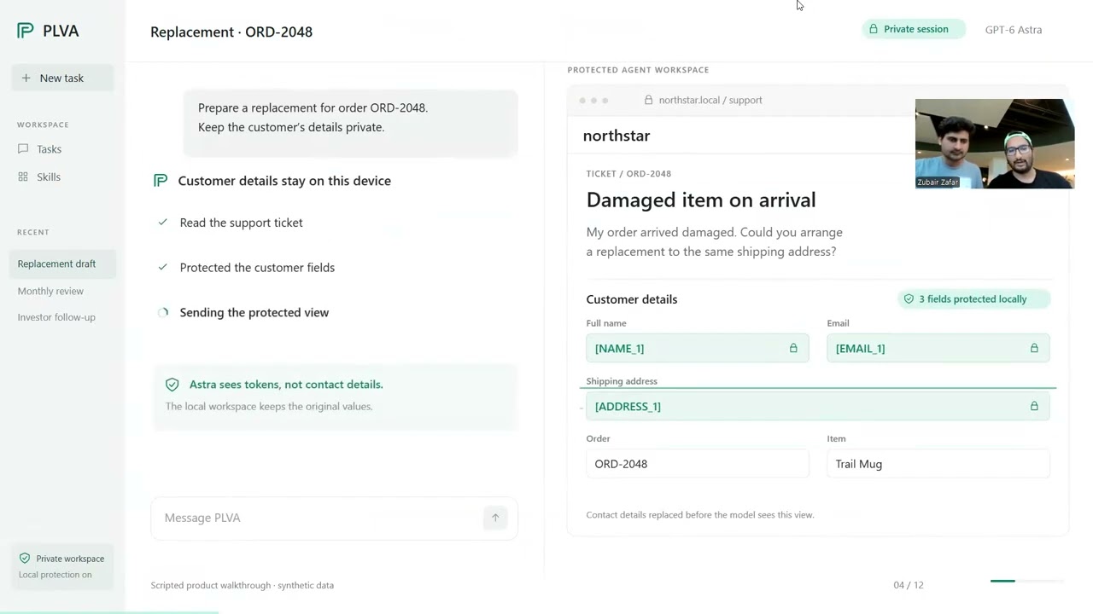Image resolution: width=1093 pixels, height=614 pixels.
Task: Click the TICKET / ORD-2048 breadcrumb
Action: click(x=628, y=174)
